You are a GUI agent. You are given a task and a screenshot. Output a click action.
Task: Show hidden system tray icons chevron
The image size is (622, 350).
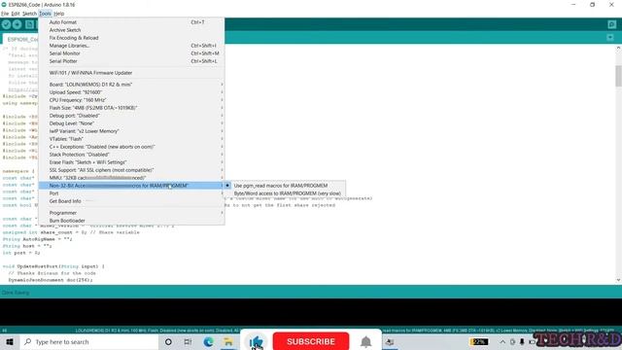click(x=502, y=341)
